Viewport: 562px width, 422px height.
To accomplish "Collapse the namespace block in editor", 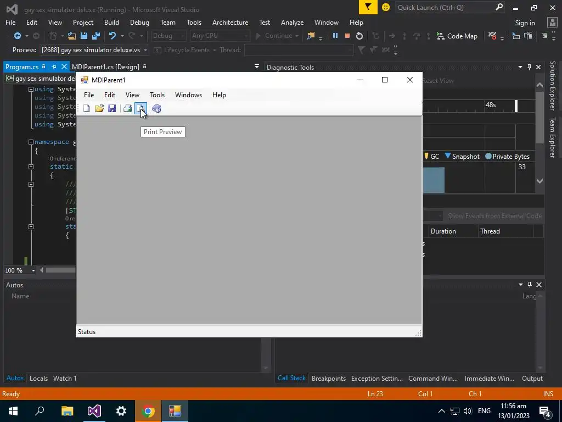I will point(31,142).
